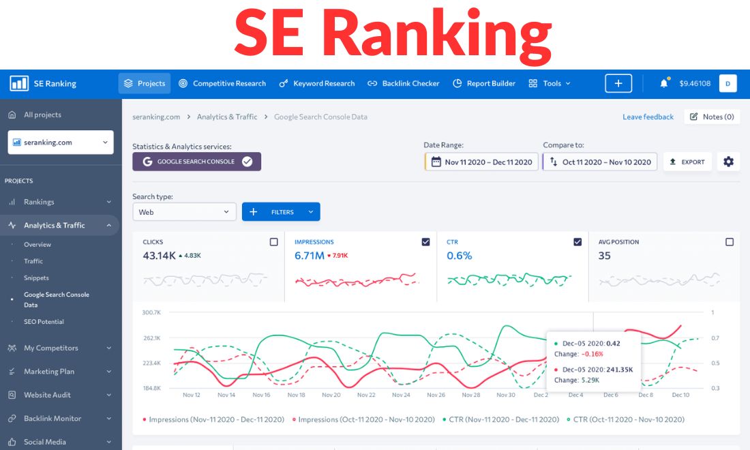Click the Export button
Image resolution: width=750 pixels, height=450 pixels.
(687, 162)
